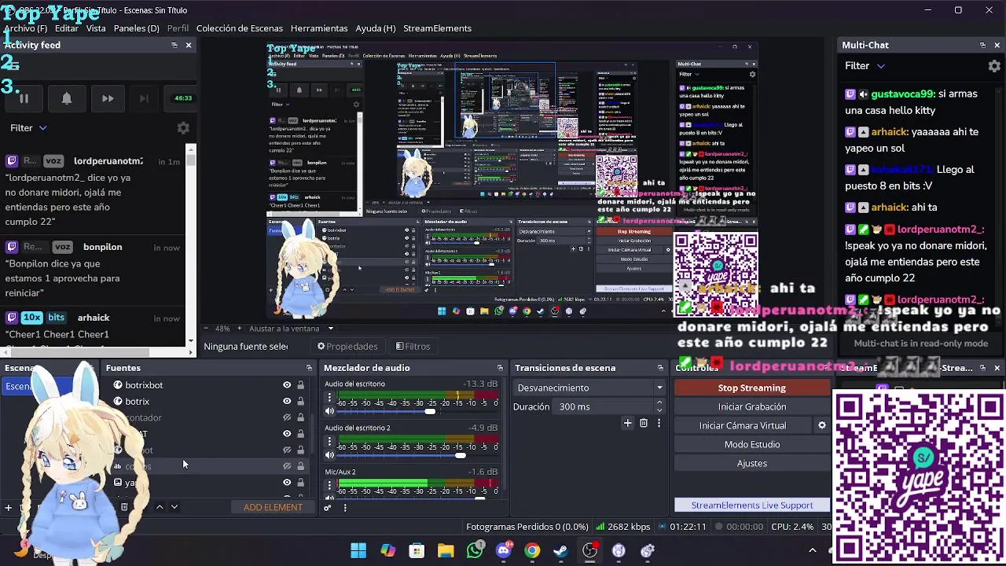Open preview zoom Ajustar a la ventana dropdown
Image resolution: width=1006 pixels, height=566 pixels.
(x=291, y=329)
